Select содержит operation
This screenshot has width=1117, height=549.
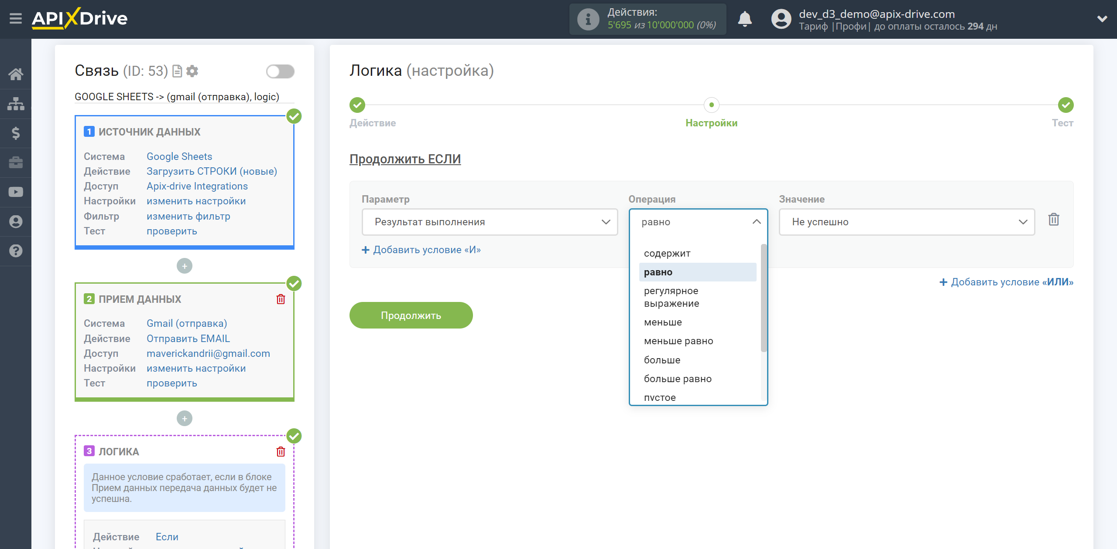(697, 254)
